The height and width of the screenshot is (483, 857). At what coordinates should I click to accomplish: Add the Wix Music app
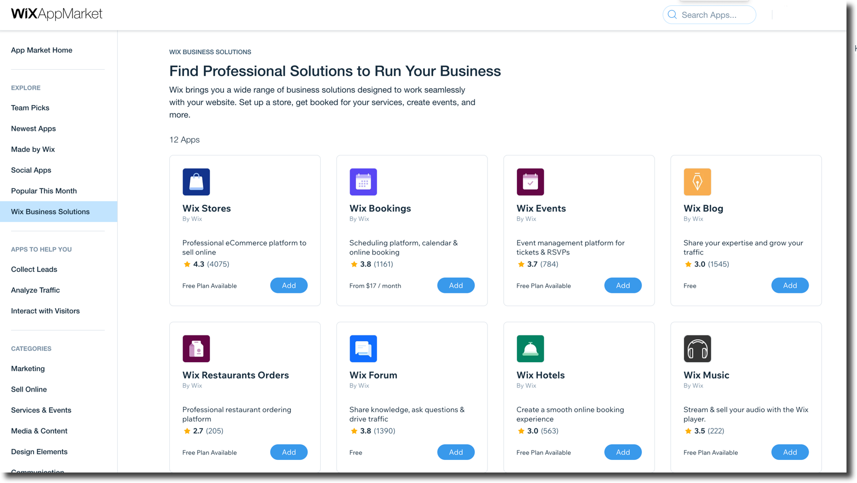click(790, 452)
